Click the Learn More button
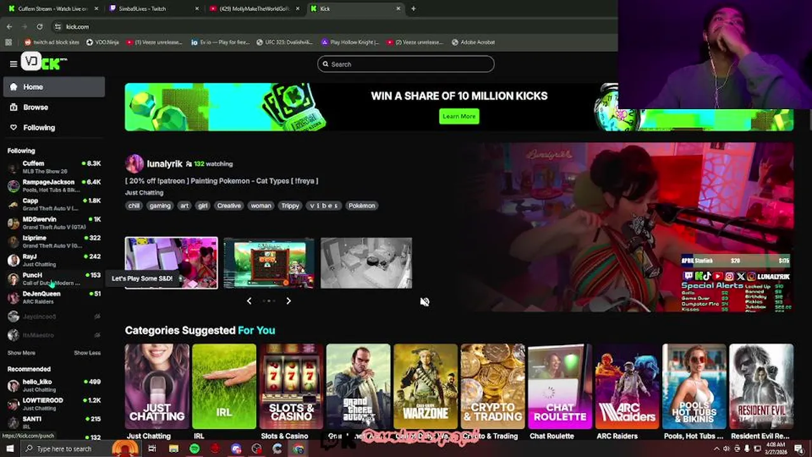 [459, 116]
